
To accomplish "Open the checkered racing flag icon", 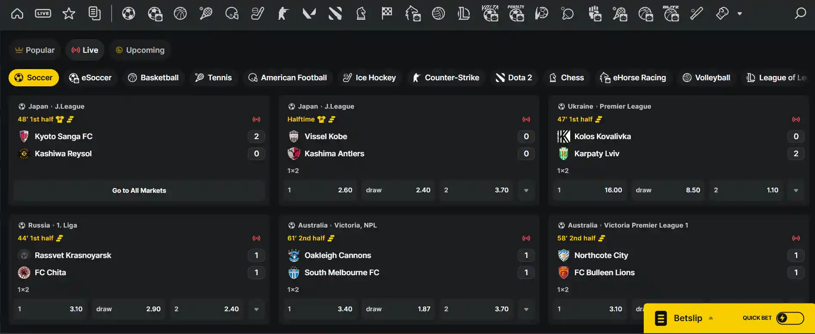I will [x=387, y=14].
